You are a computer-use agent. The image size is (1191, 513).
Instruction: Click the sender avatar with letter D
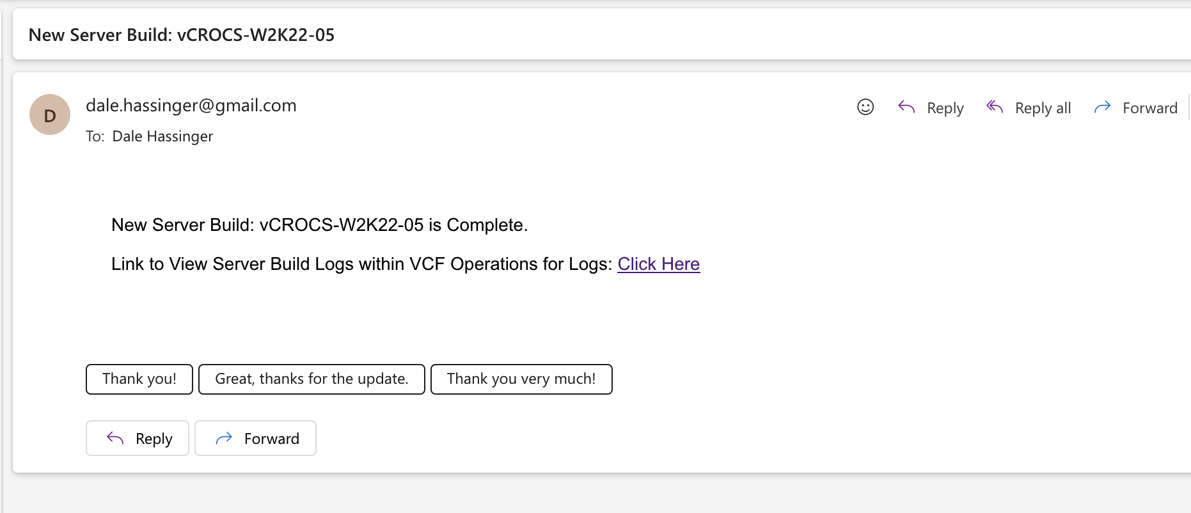coord(50,115)
